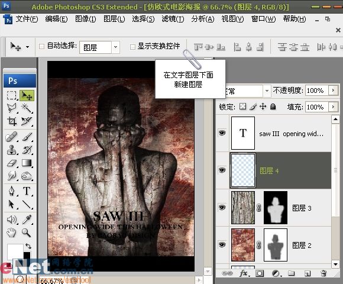Open the layer style fx menu
Image resolution: width=343 pixels, height=284 pixels.
[244, 273]
